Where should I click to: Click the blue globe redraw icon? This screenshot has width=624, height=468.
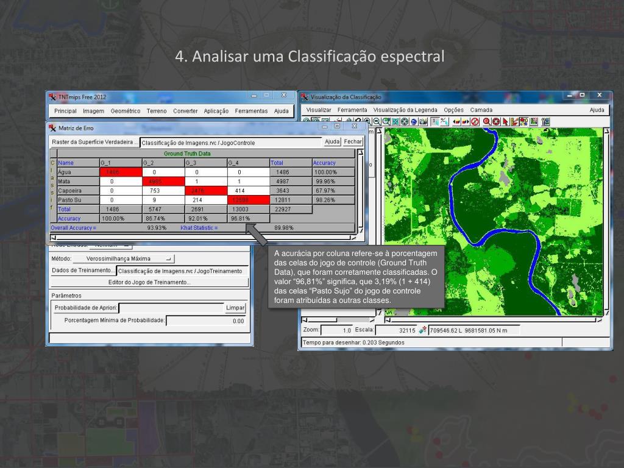[414, 122]
